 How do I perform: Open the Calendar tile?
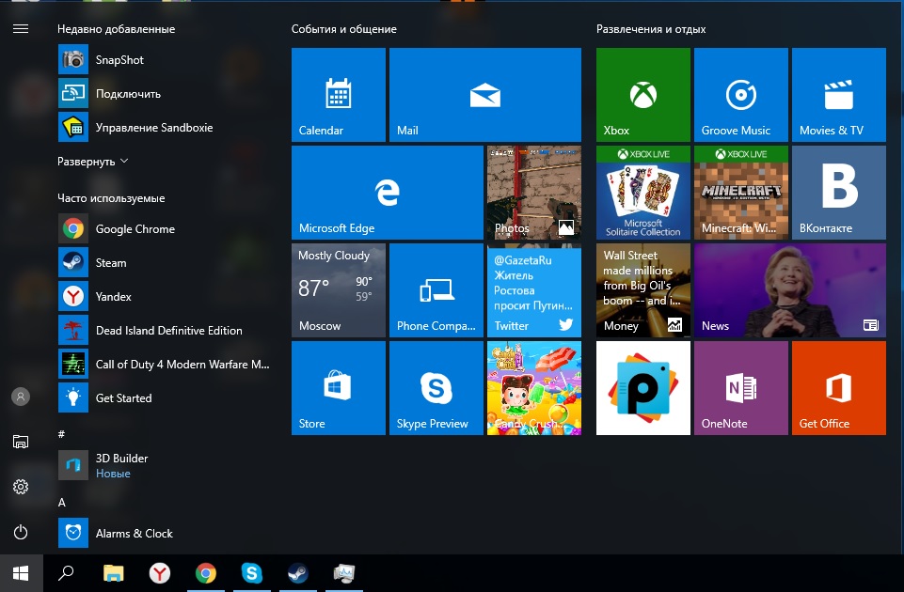tap(339, 95)
